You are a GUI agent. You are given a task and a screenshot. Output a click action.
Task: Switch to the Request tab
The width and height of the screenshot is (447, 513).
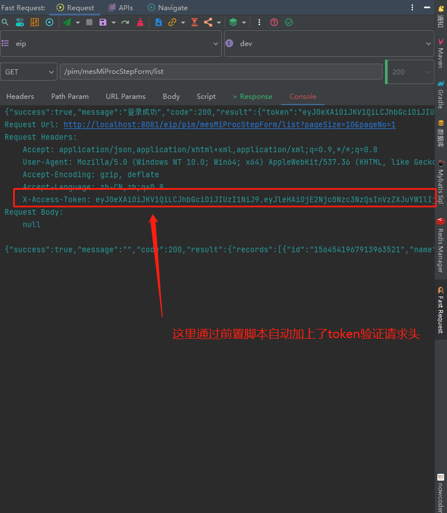[75, 7]
